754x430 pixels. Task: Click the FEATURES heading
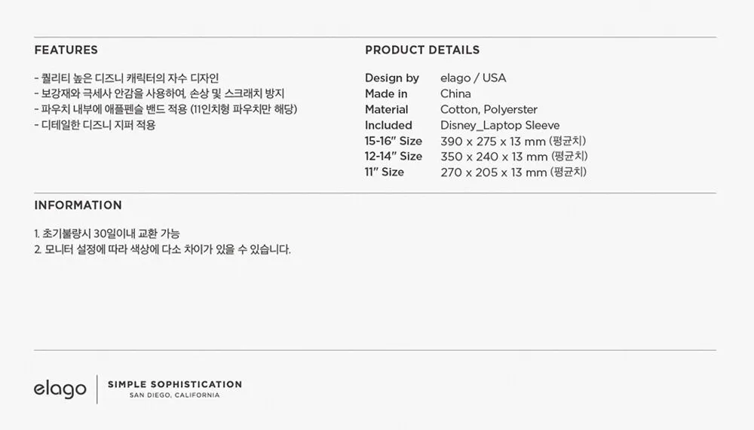[66, 50]
